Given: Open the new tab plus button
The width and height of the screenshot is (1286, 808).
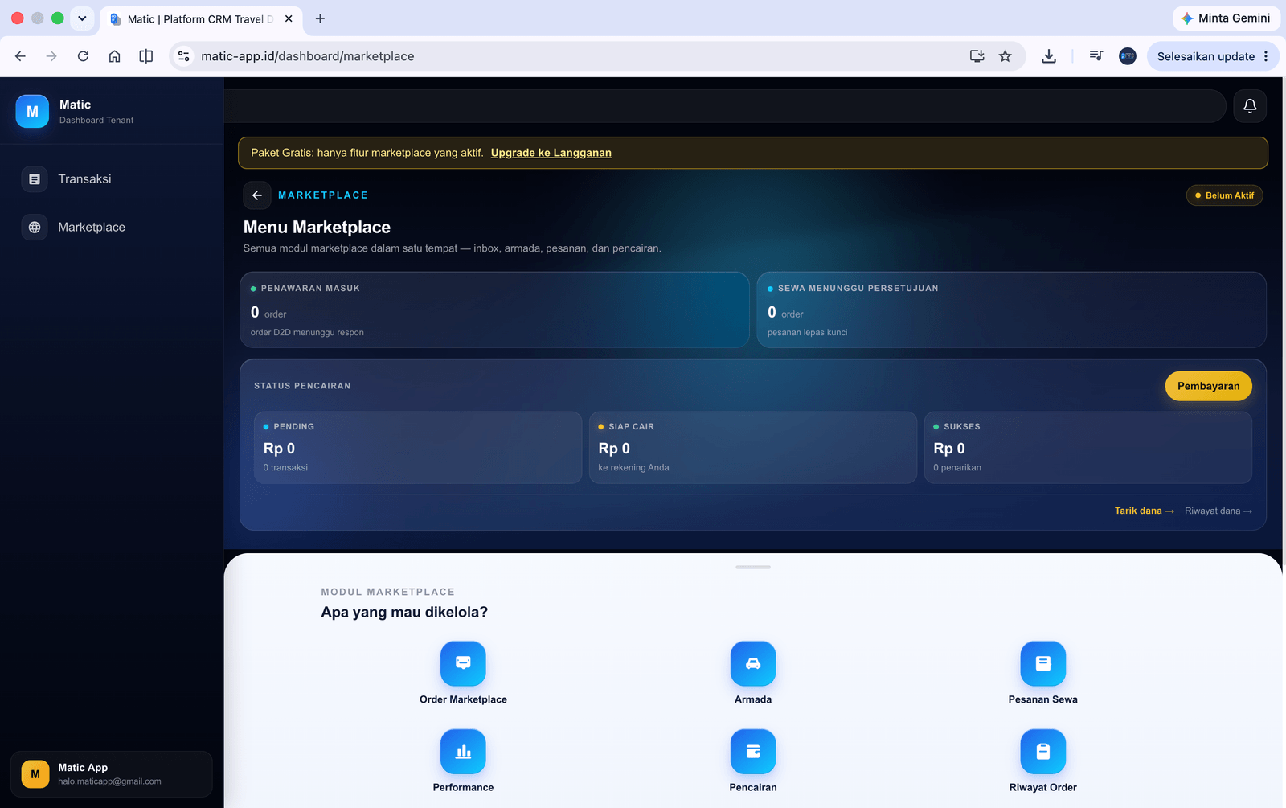Looking at the screenshot, I should pyautogui.click(x=320, y=18).
